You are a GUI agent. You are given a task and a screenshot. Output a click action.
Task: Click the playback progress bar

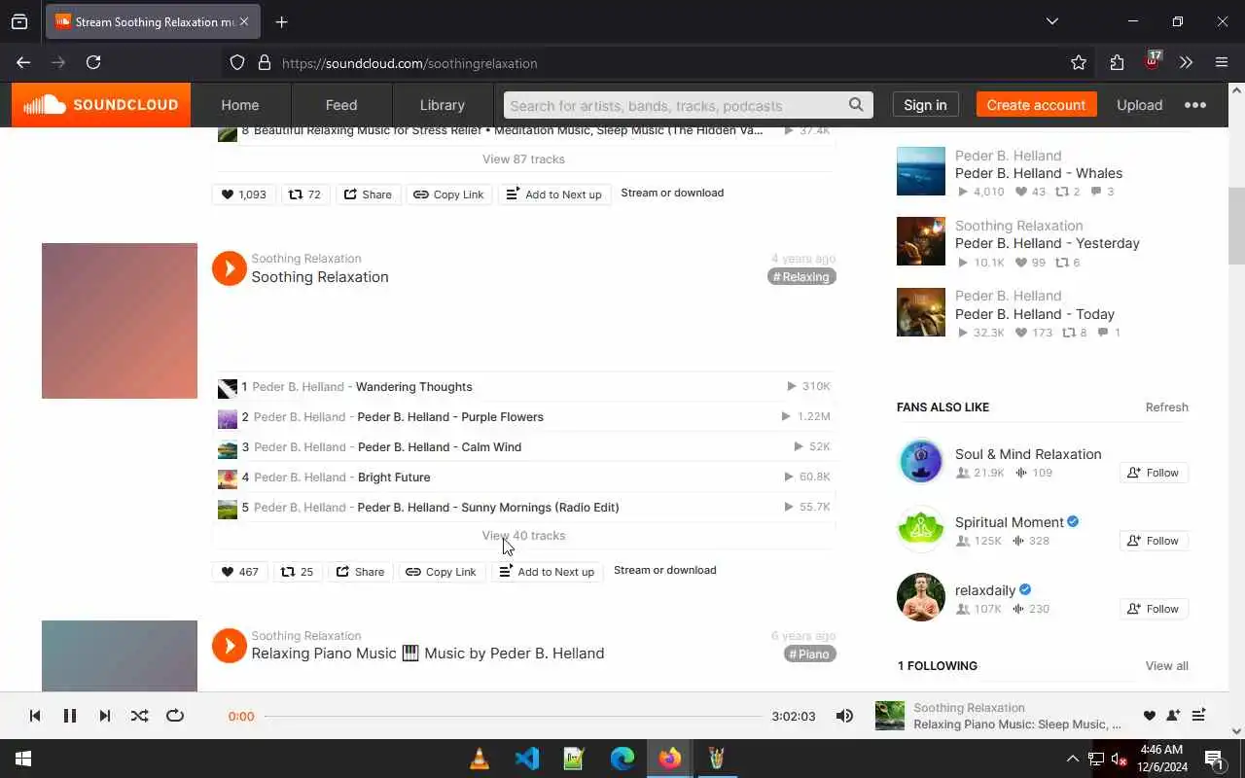tap(513, 716)
